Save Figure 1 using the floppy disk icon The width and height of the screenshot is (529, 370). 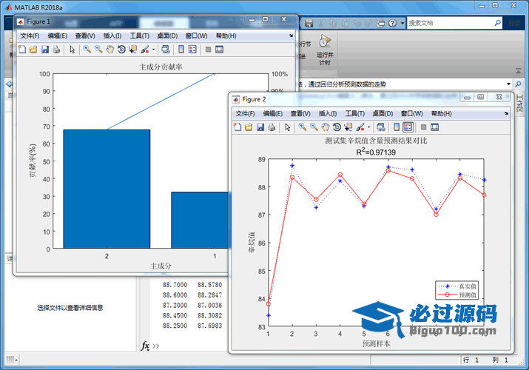click(x=44, y=50)
